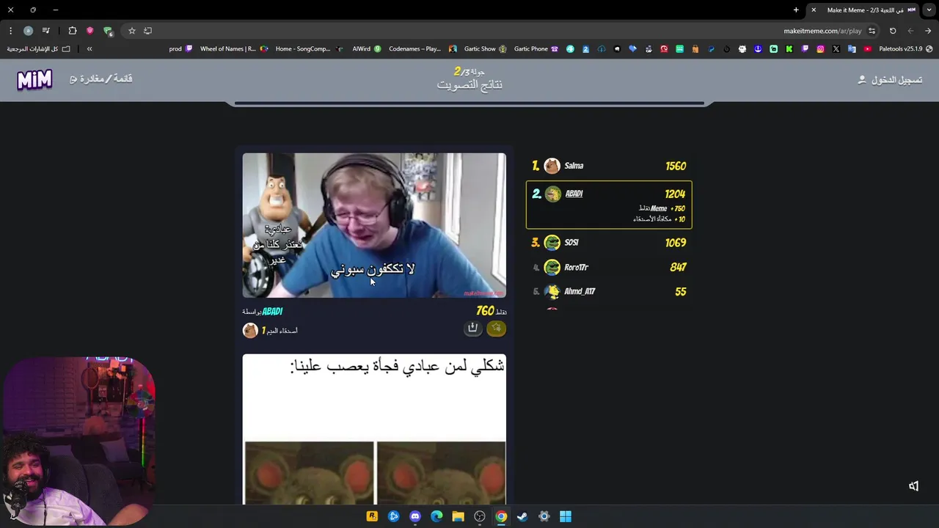The height and width of the screenshot is (528, 939).
Task: Click the تسجيل الدخول login button
Action: point(890,80)
